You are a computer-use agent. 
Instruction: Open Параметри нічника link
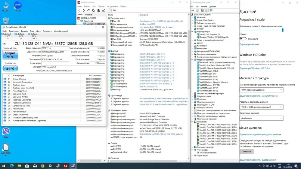[x=249, y=44]
